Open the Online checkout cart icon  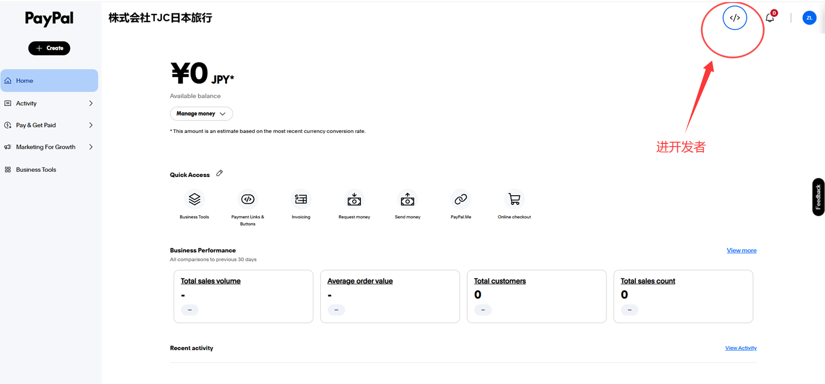(514, 199)
